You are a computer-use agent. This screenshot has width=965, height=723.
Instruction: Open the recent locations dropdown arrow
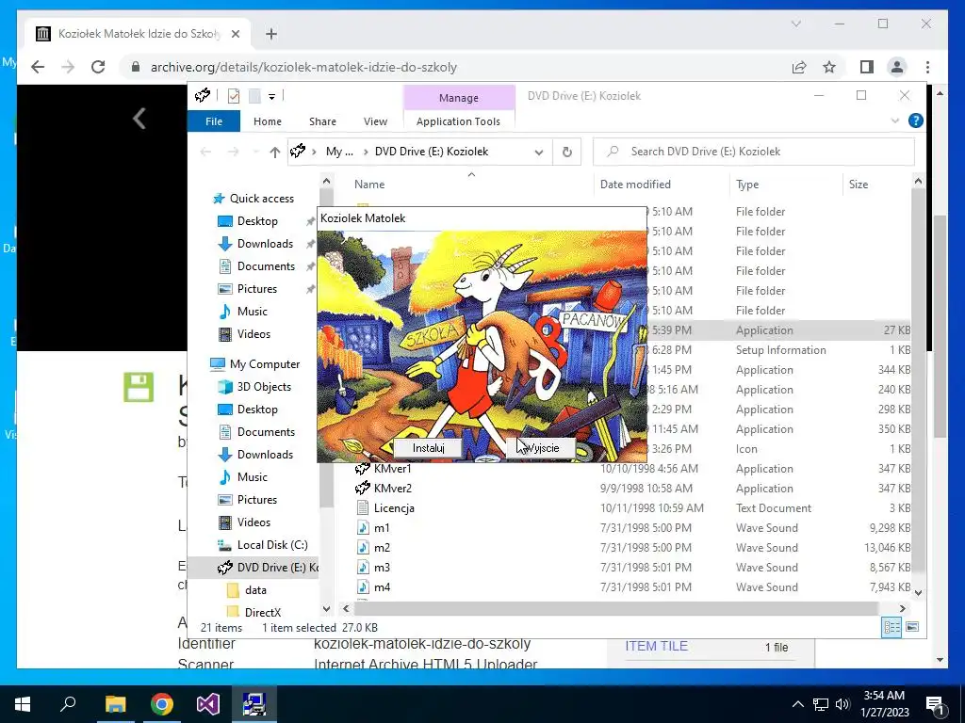254,152
